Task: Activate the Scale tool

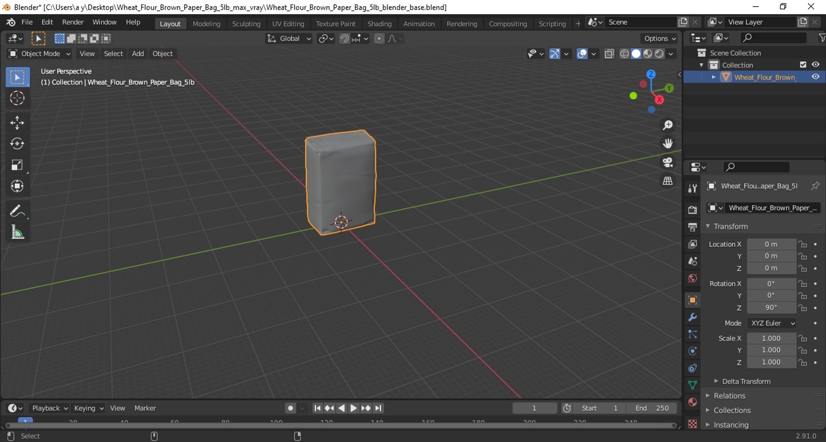Action: [x=17, y=165]
